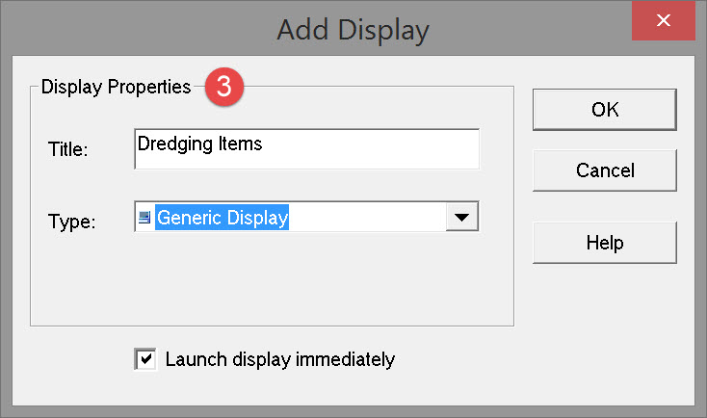The height and width of the screenshot is (418, 707).
Task: Tick the Launch display immediately checkbox
Action: [x=145, y=359]
